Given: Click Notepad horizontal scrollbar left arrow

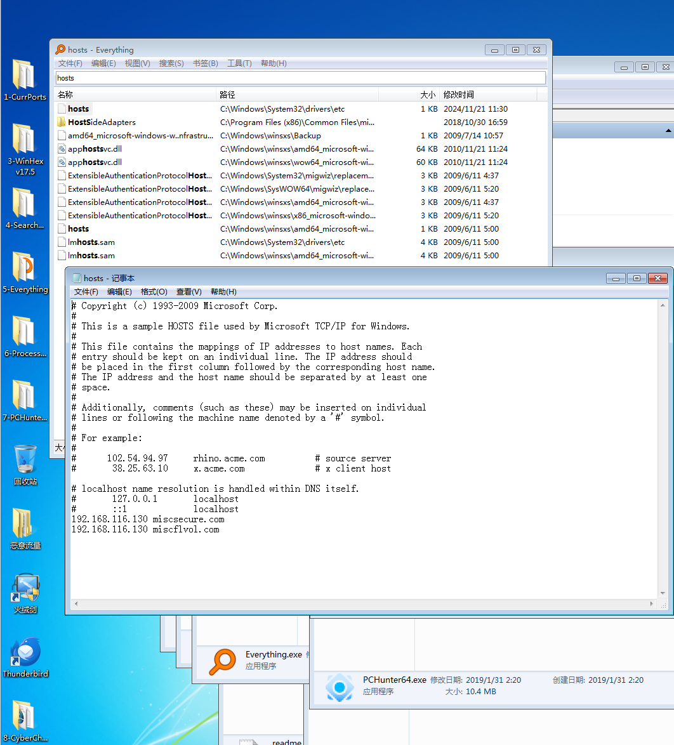Looking at the screenshot, I should (x=76, y=604).
